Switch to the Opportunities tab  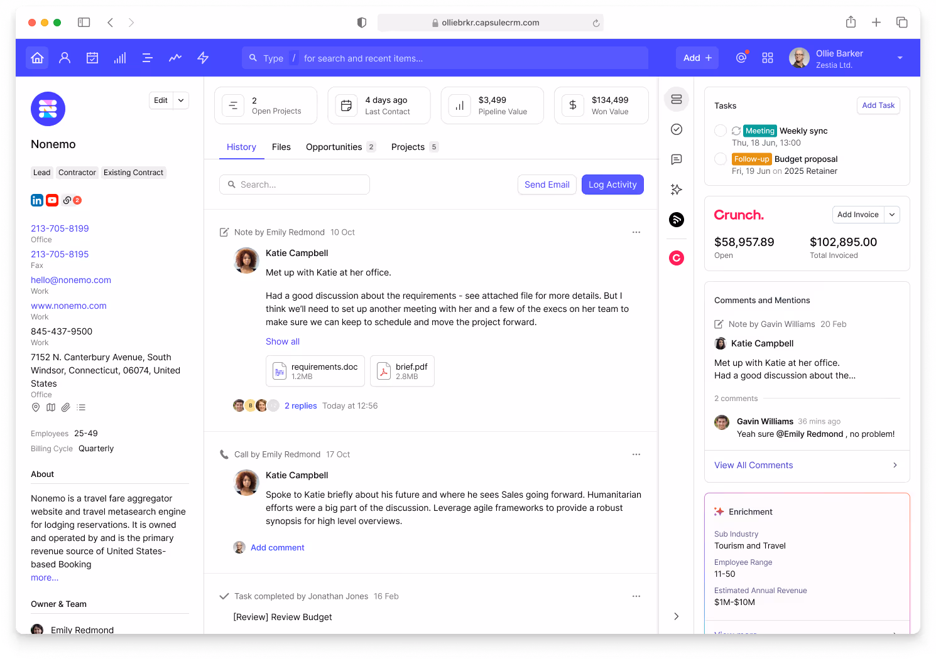tap(340, 147)
